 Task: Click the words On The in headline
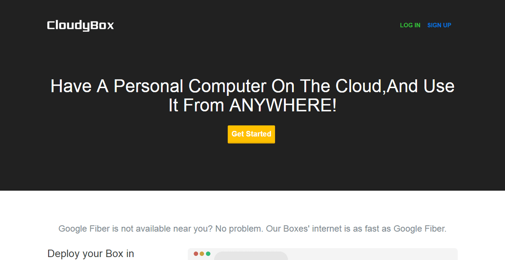[x=300, y=86]
